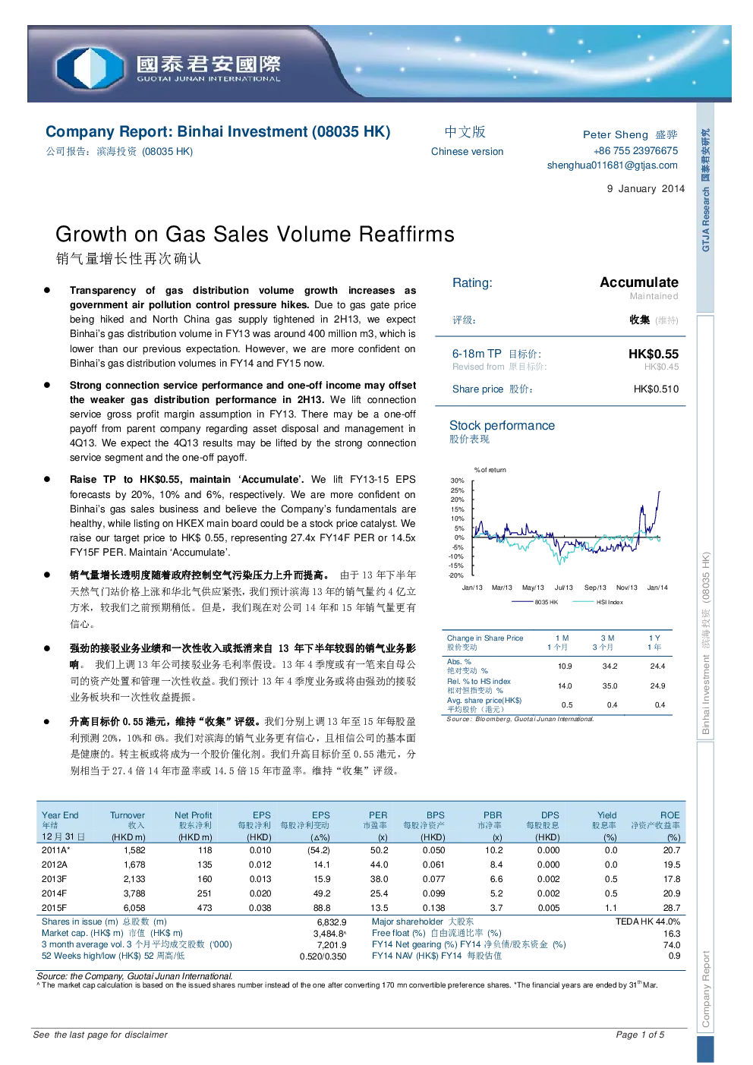Click See the last page for disclaimer
This screenshot has width=753, height=1065.
(x=100, y=1035)
